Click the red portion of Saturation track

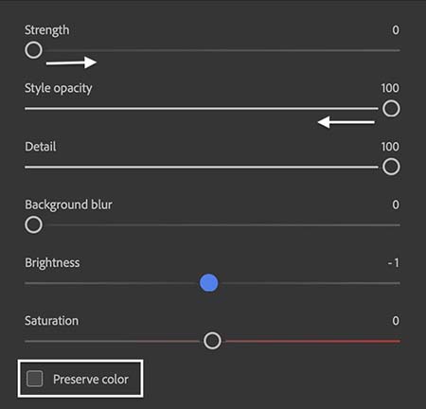[312, 341]
